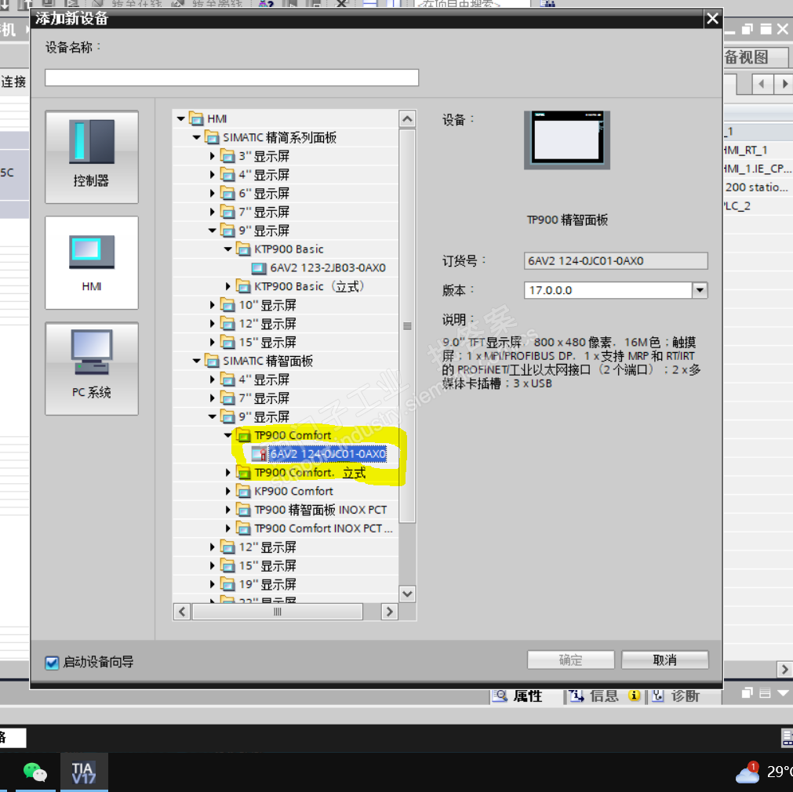Open the 诊断 tab in inspector
This screenshot has width=793, height=792.
[x=675, y=696]
